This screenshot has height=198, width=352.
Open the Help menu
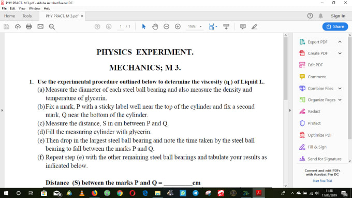47,8
